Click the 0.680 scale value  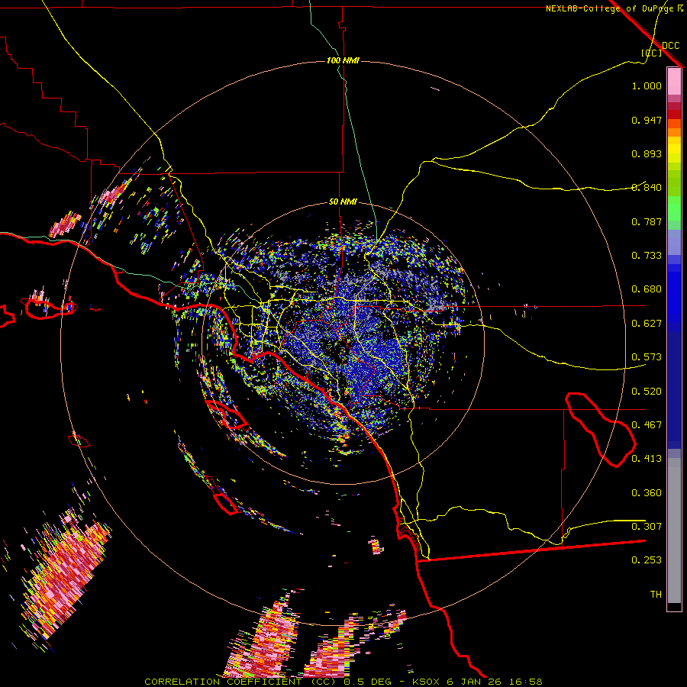(x=647, y=289)
